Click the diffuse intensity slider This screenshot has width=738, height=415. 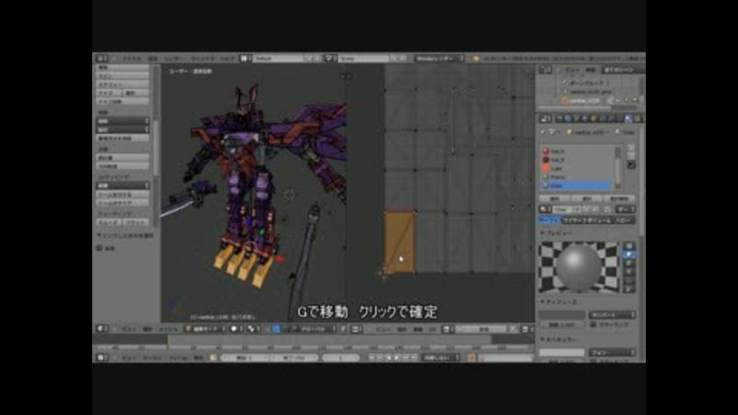point(562,324)
